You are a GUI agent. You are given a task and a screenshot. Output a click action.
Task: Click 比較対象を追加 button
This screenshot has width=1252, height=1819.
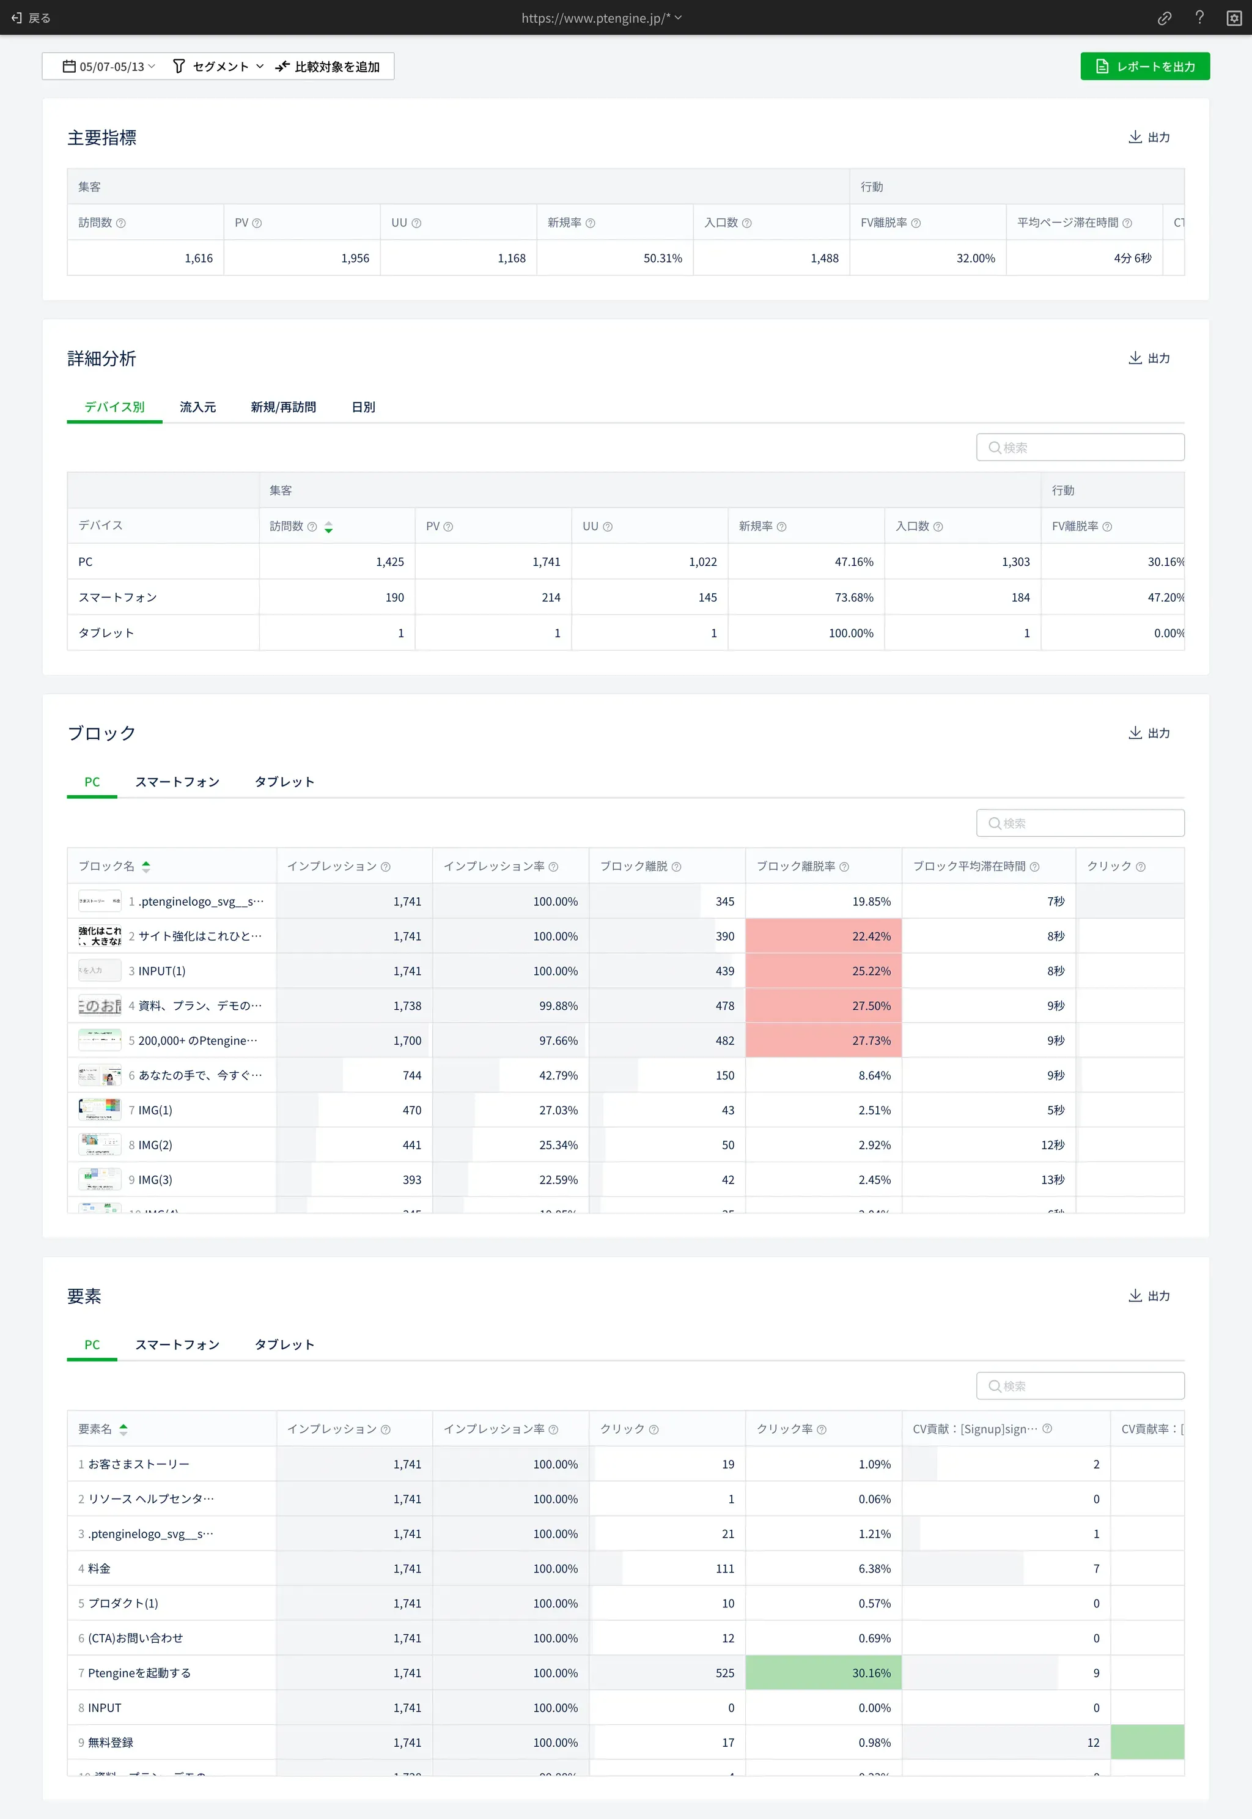coord(328,67)
